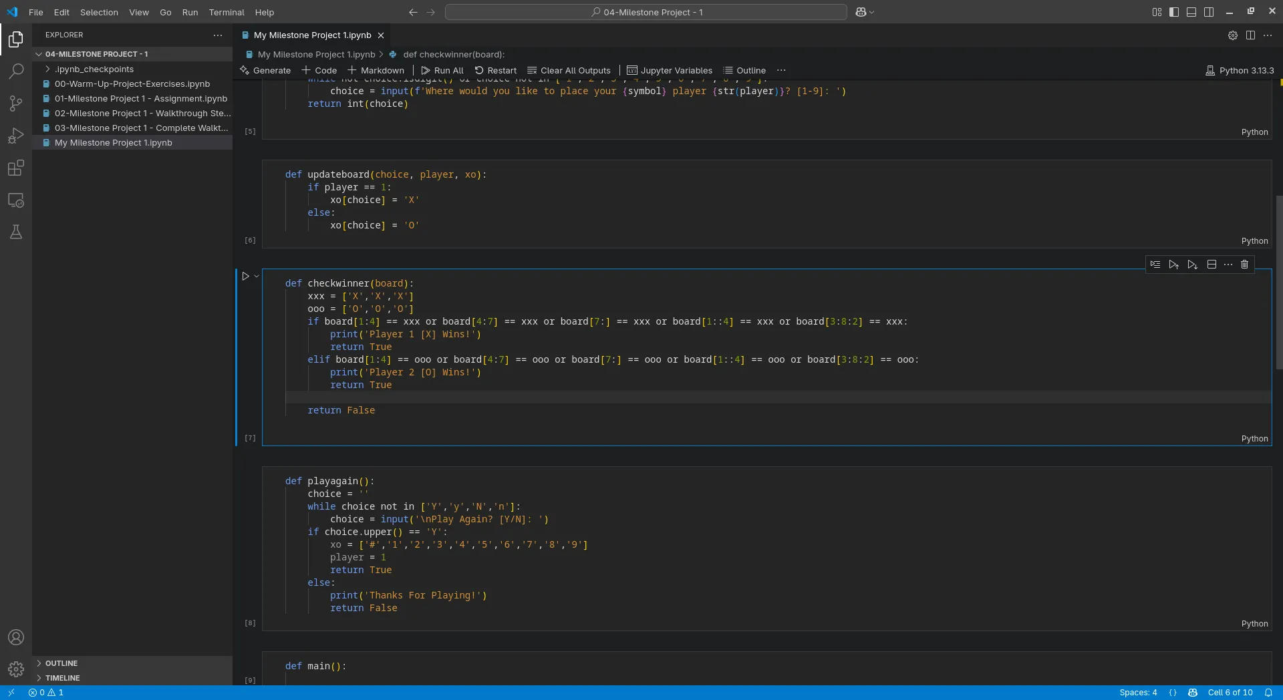Image resolution: width=1283 pixels, height=700 pixels.
Task: Open Jupyter Variables panel
Action: (x=670, y=70)
